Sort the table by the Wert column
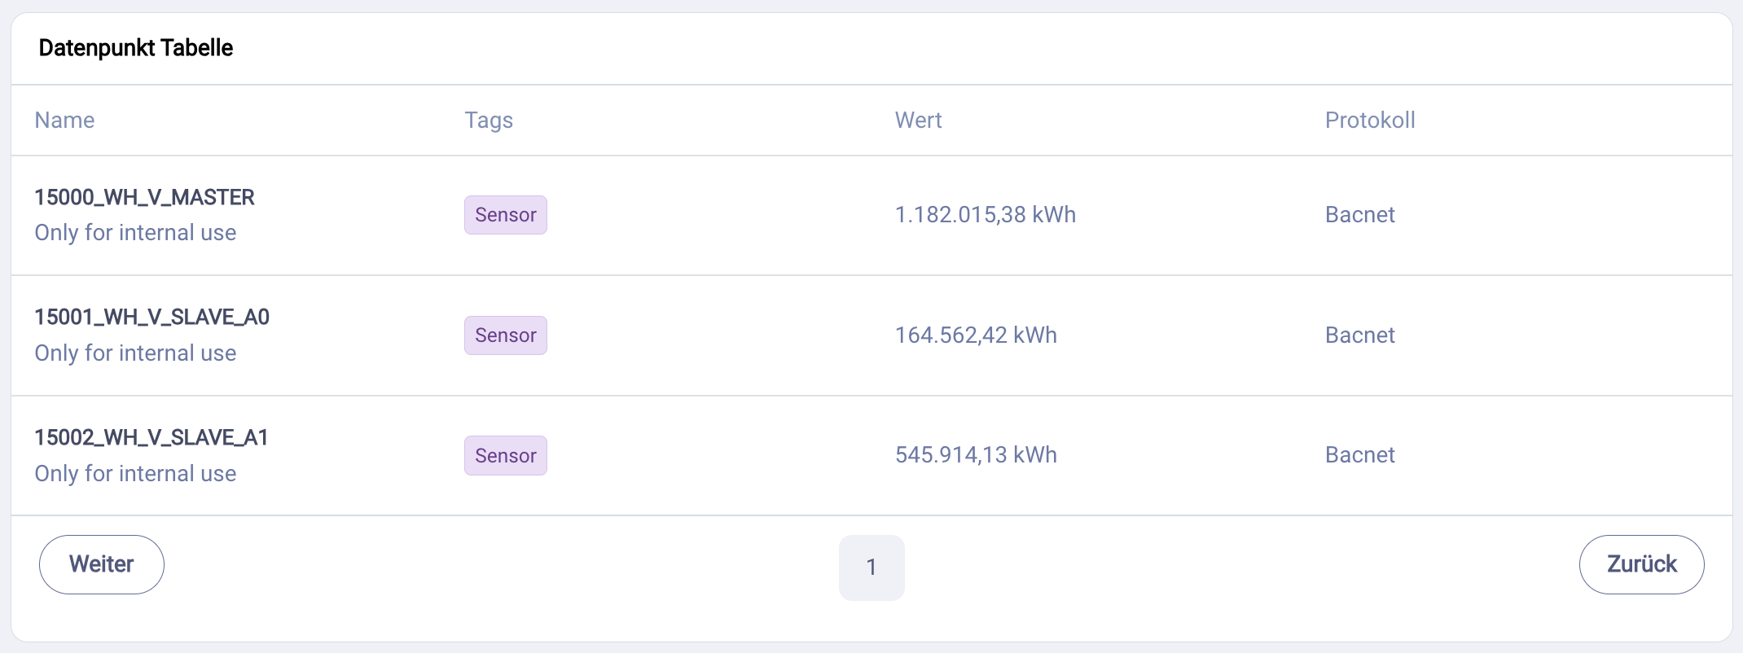Screen dimensions: 1743x653 [x=918, y=120]
